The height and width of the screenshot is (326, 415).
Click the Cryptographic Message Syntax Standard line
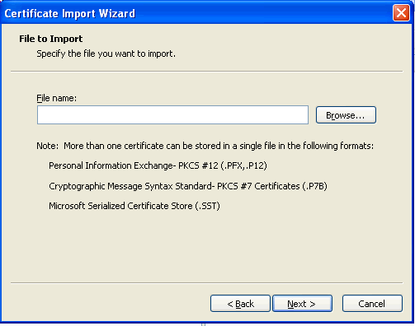[188, 186]
